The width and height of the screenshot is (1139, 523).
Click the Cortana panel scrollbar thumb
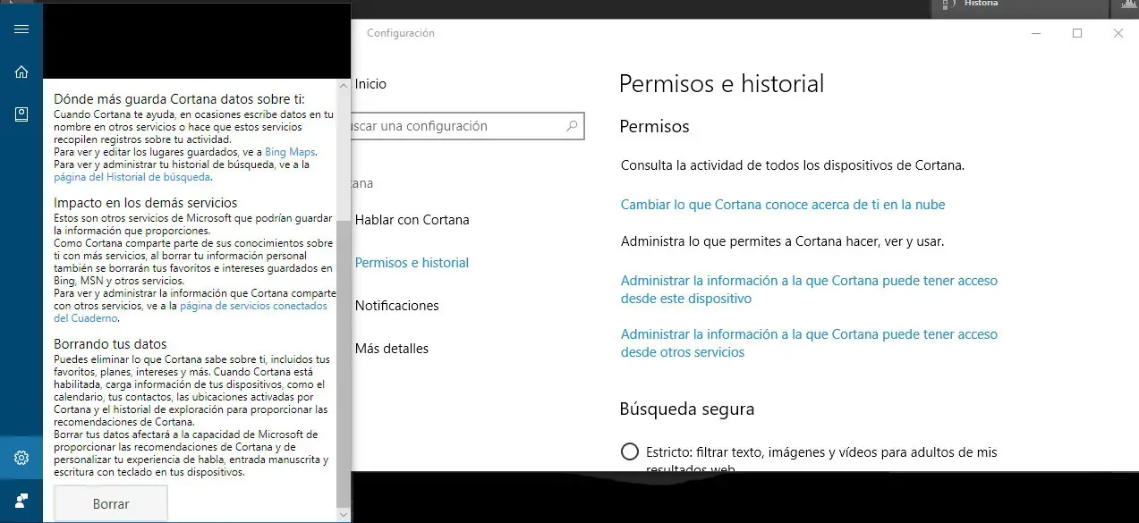[x=344, y=362]
